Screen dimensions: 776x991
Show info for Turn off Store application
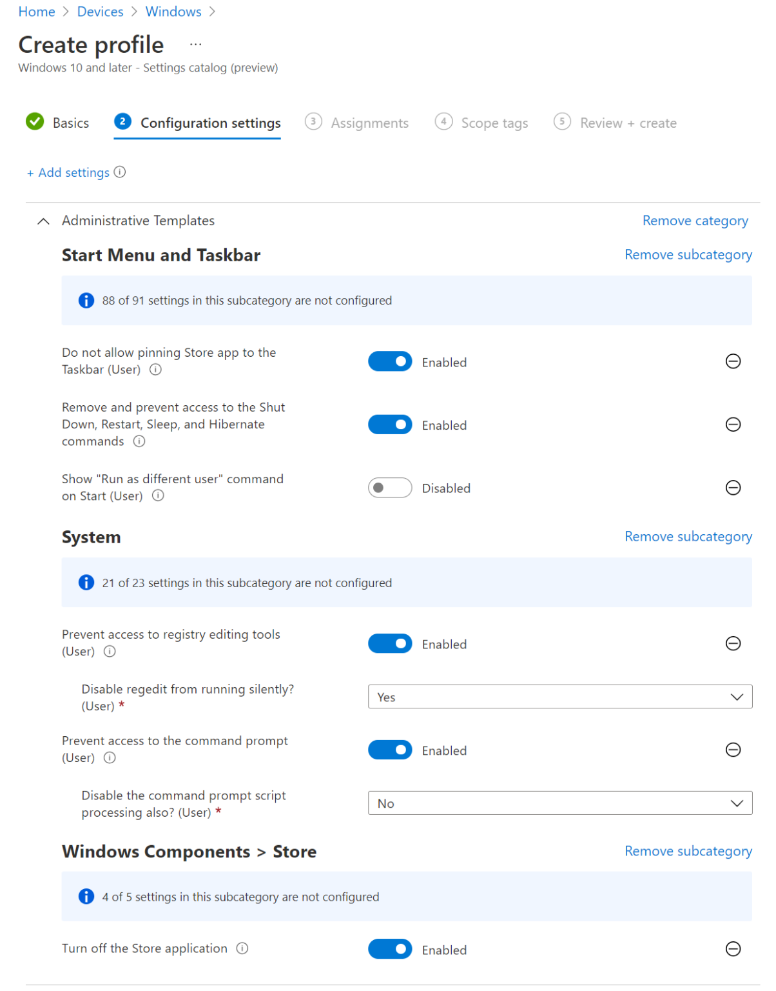242,948
